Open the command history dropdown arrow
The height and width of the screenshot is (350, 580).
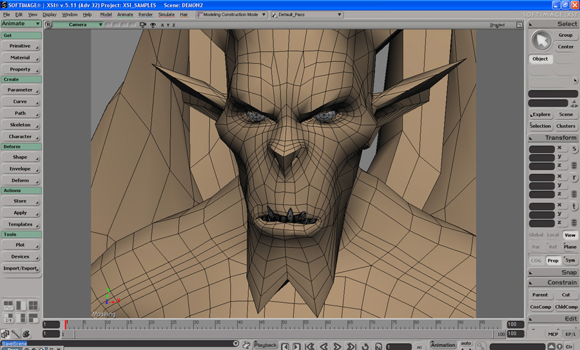(x=236, y=344)
